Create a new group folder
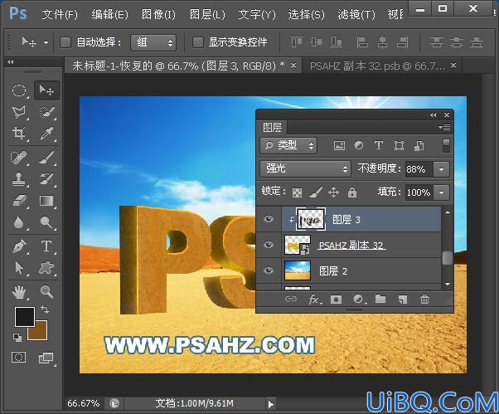Viewport: 499px width, 414px height. click(x=380, y=299)
